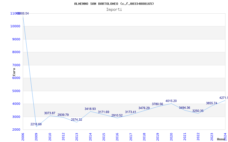Click the 2020 year tick label
228x142 pixels.
click(171, 137)
